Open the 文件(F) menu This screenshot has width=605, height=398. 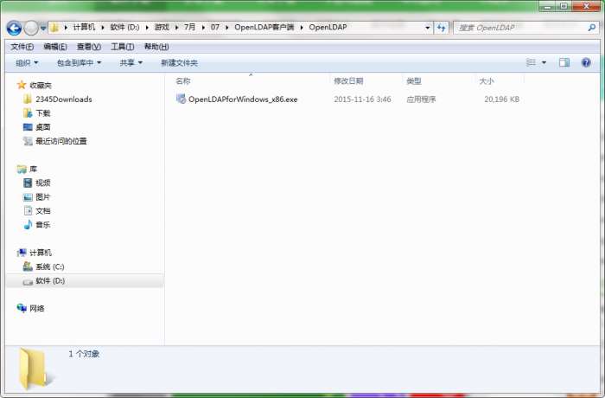pos(22,47)
